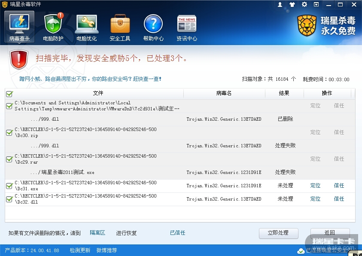This screenshot has width=362, height=256.
Task: Toggle checkbox for Dc31.exe row
Action: click(x=9, y=186)
